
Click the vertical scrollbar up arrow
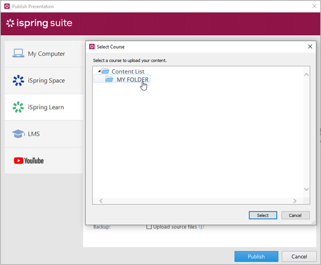306,75
